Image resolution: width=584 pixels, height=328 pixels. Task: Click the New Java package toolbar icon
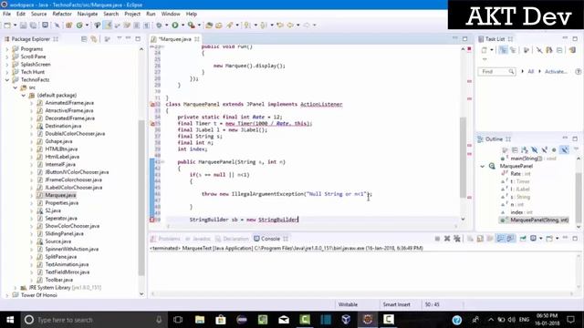(69, 25)
